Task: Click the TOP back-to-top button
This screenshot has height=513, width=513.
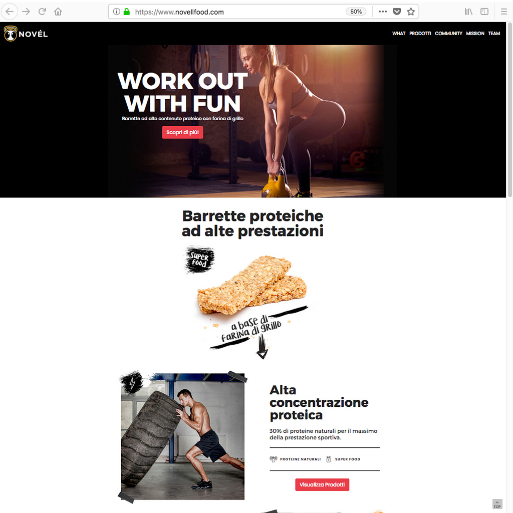Action: [497, 504]
